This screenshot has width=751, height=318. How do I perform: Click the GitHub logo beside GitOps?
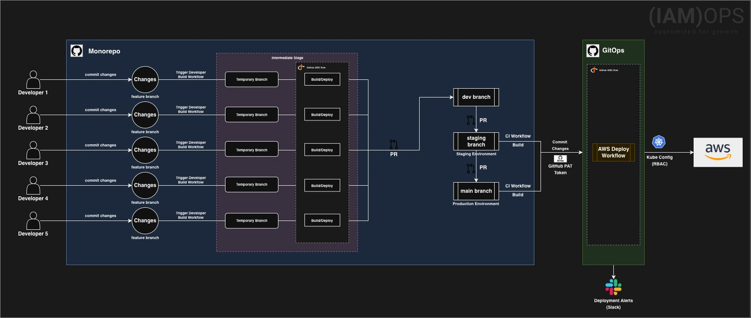(x=593, y=51)
